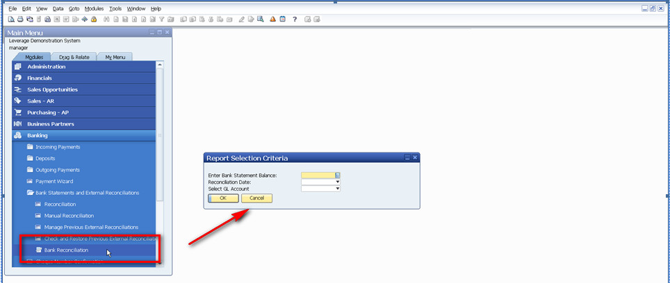670x283 pixels.
Task: Open the calendar toolbar icon
Action: pos(282,19)
